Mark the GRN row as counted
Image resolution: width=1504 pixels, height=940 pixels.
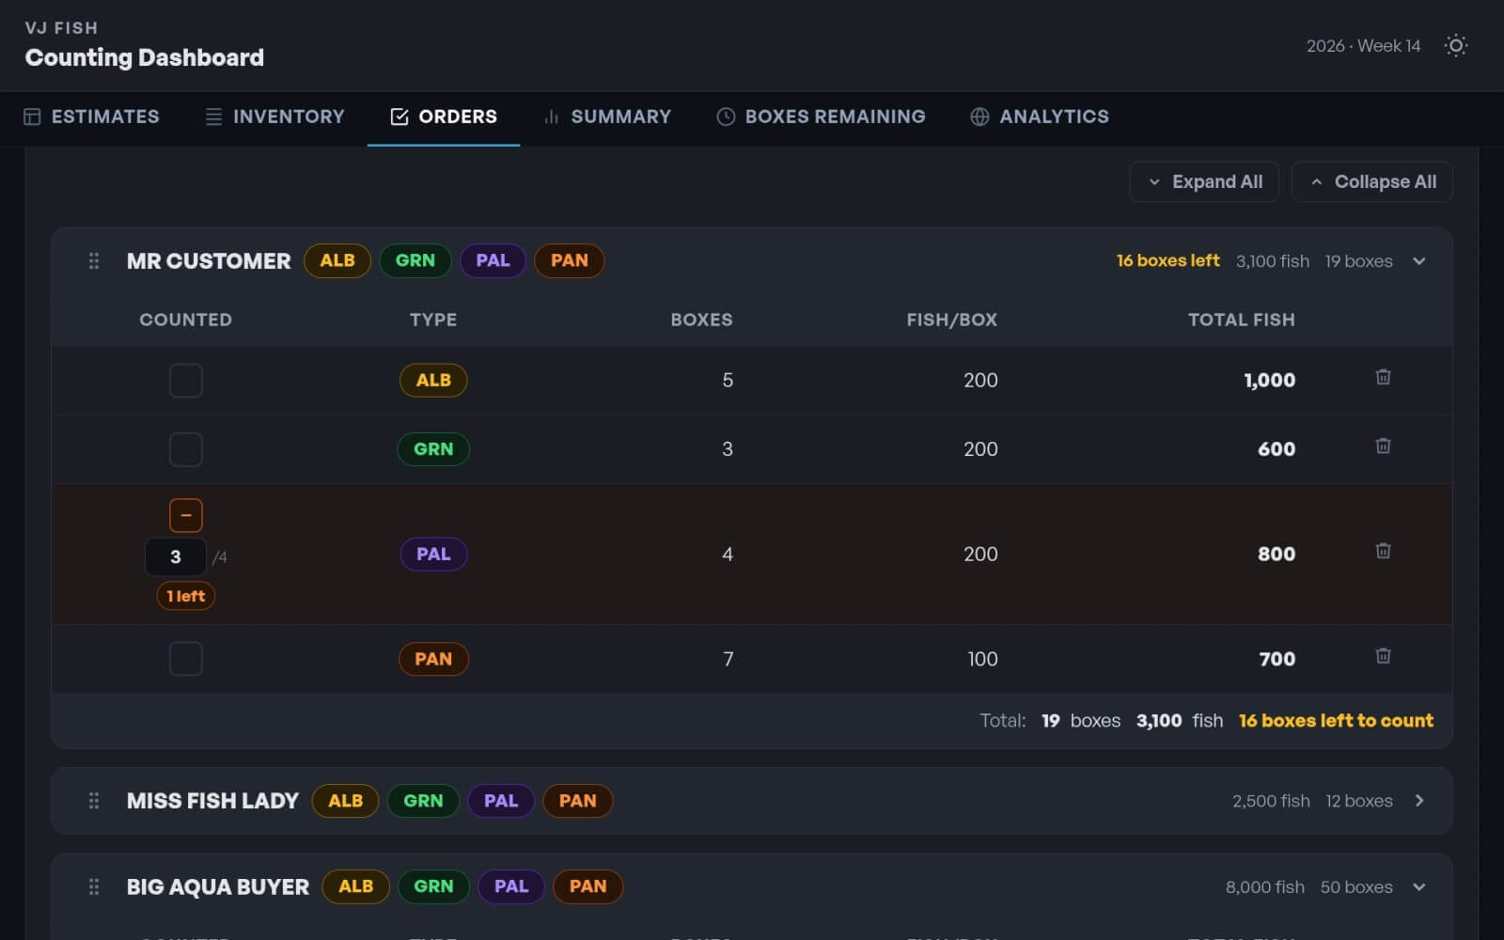pyautogui.click(x=185, y=449)
